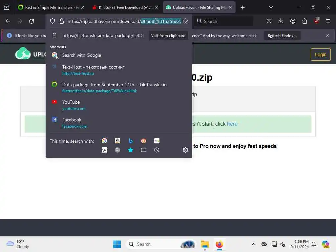The width and height of the screenshot is (336, 252).
Task: Search this time with Bing
Action: pyautogui.click(x=131, y=141)
